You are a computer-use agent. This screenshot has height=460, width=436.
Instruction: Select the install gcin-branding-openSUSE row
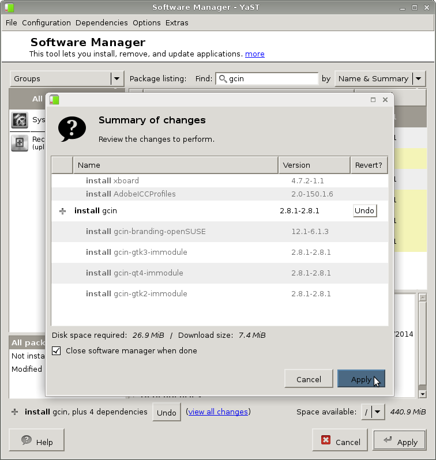pos(220,232)
